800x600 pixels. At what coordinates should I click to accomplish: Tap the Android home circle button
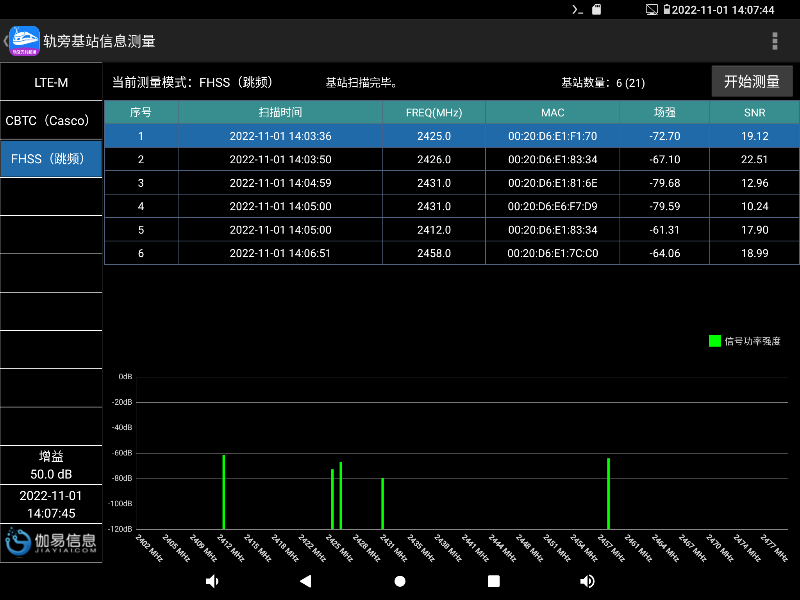pos(400,581)
